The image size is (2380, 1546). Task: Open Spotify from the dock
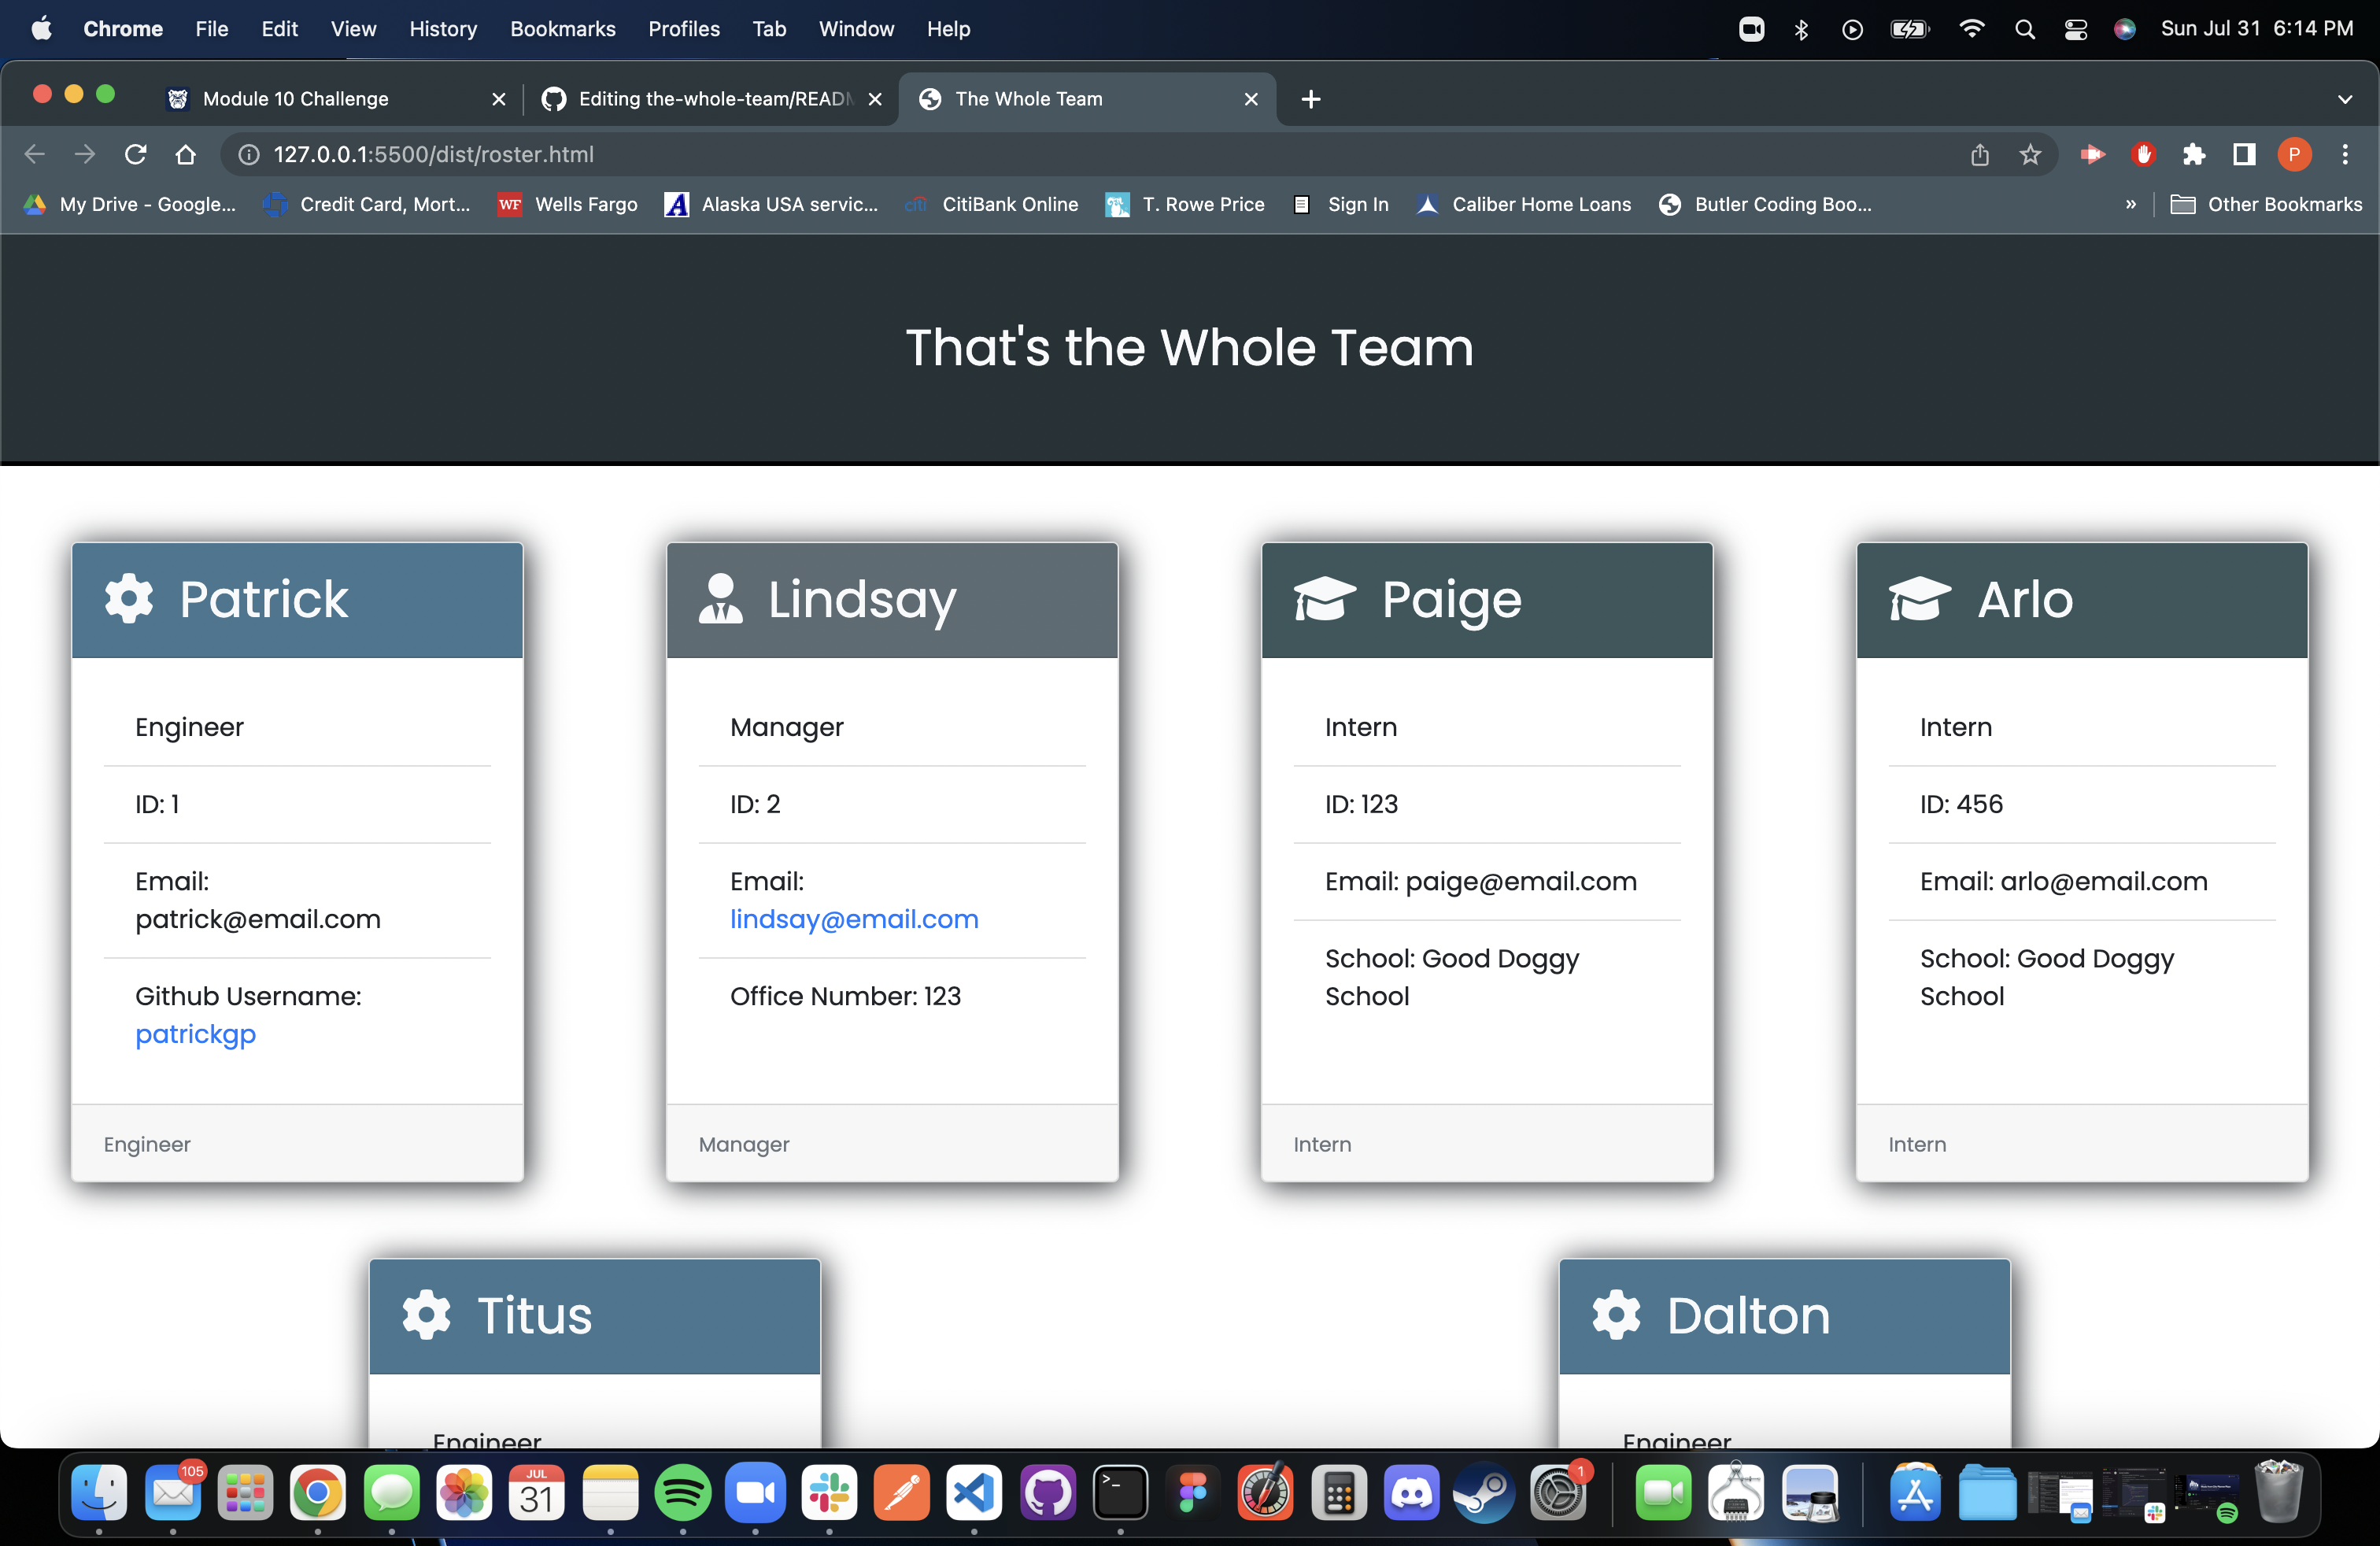(682, 1493)
